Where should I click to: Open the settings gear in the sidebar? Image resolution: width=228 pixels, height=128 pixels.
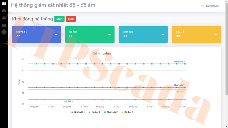tap(4, 18)
